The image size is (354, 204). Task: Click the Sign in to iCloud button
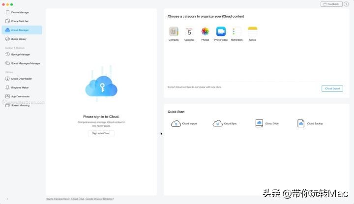101,133
